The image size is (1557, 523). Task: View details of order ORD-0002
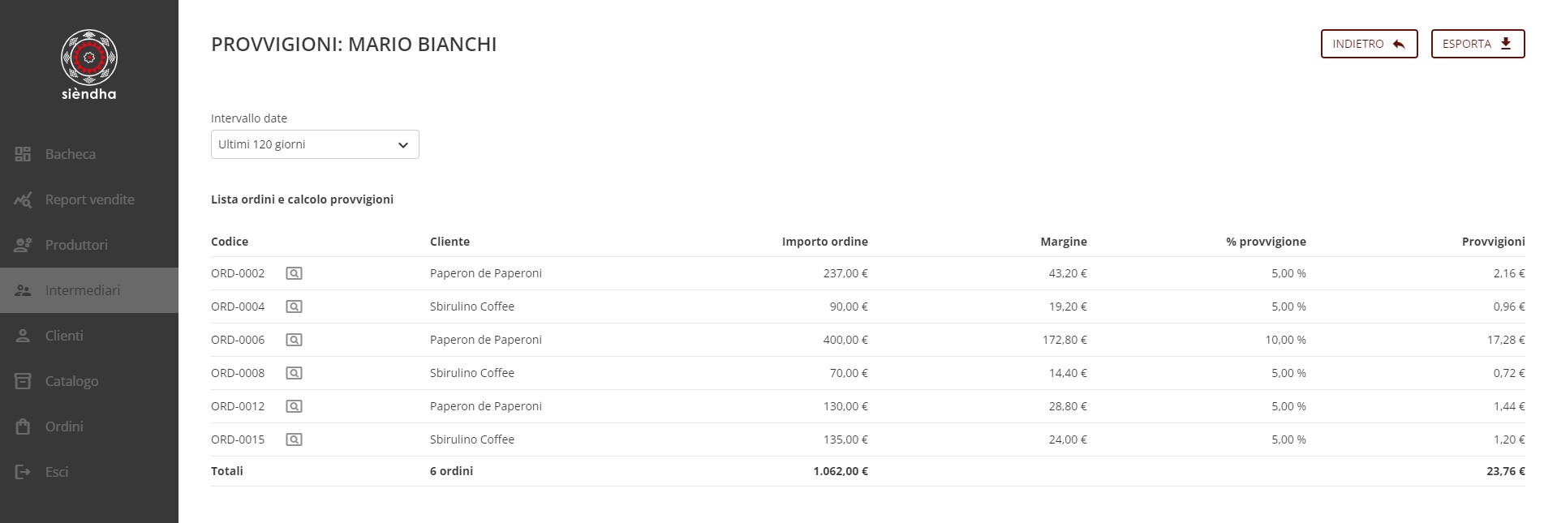294,273
